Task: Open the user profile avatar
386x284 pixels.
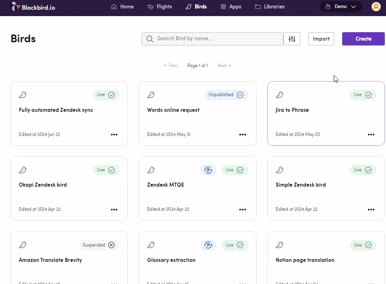Action: pyautogui.click(x=376, y=6)
